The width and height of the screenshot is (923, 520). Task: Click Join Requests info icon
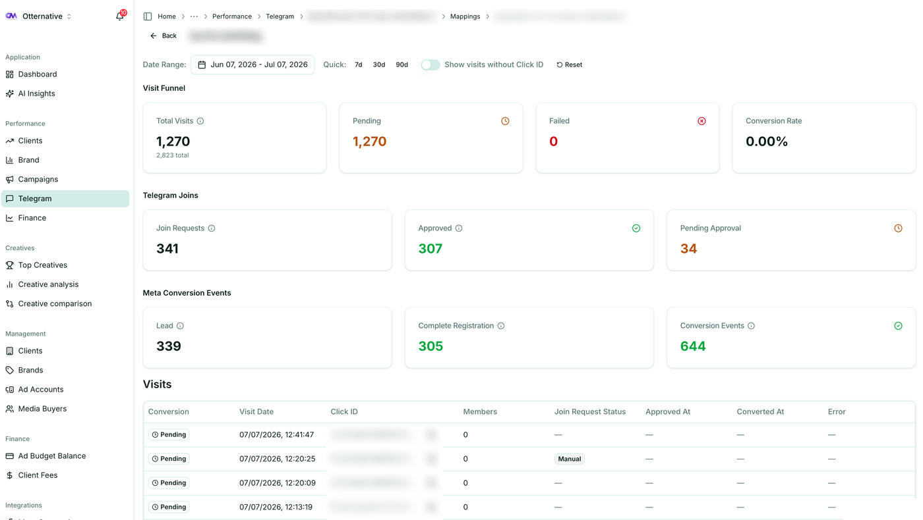212,228
